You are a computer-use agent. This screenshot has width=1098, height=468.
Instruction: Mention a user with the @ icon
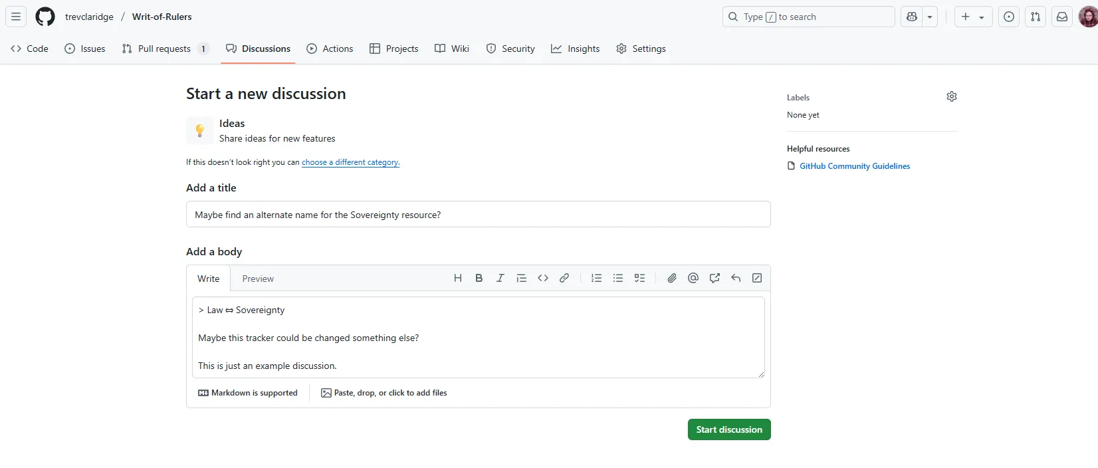pos(693,279)
